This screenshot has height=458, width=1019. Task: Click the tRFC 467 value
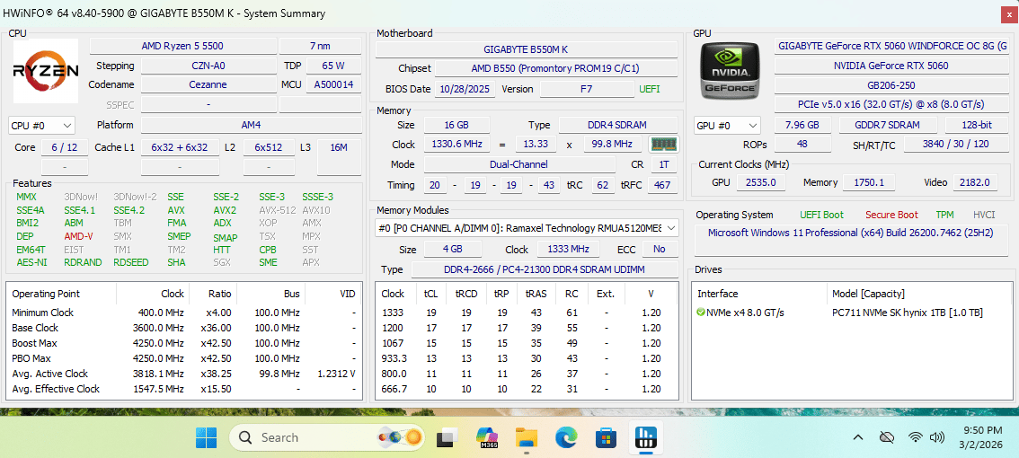click(662, 185)
